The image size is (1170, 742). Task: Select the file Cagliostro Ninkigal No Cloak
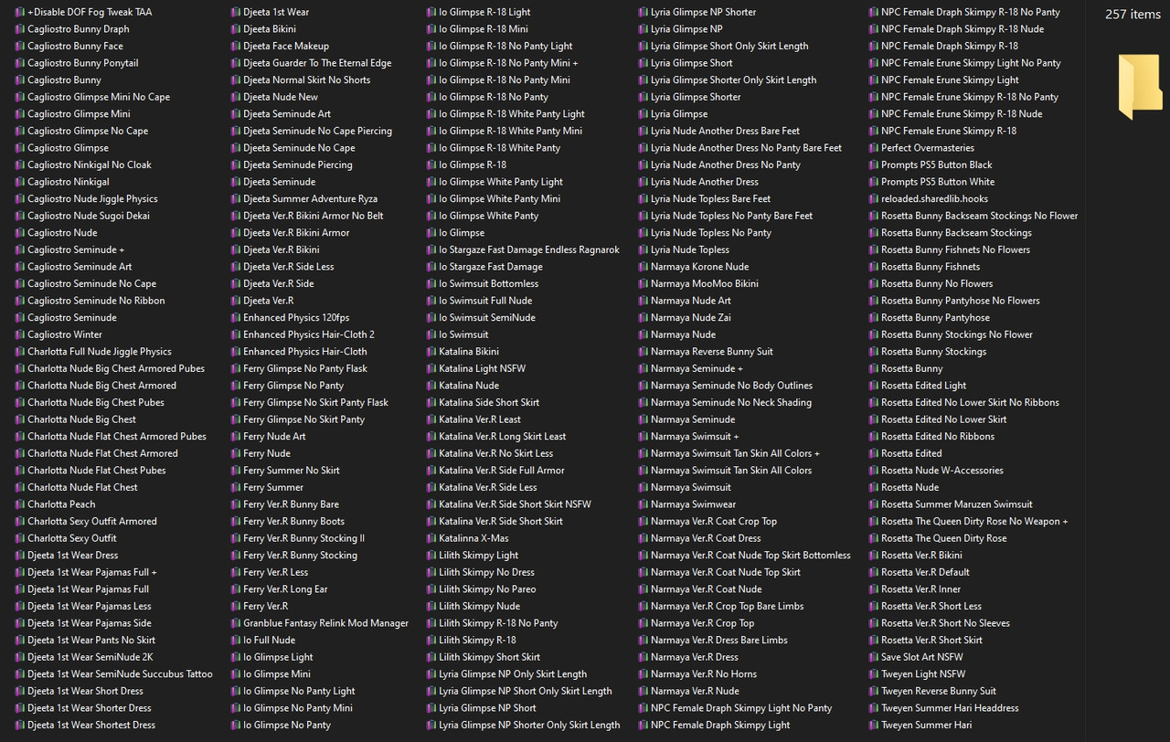coord(90,164)
